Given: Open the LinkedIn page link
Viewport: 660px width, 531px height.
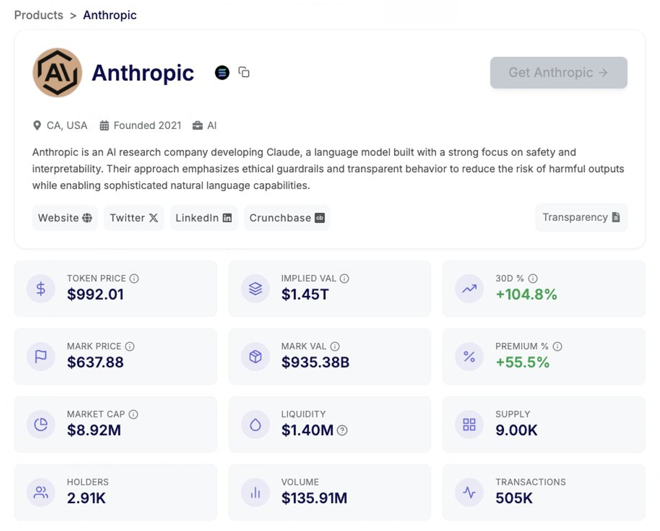Looking at the screenshot, I should [x=204, y=218].
